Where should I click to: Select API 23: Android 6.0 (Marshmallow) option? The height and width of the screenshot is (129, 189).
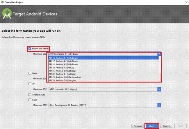click(104, 77)
